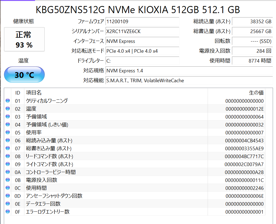Click the orb beside エラーログエントリー数
The width and height of the screenshot is (276, 224).
[8, 212]
